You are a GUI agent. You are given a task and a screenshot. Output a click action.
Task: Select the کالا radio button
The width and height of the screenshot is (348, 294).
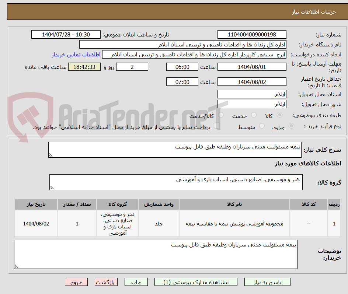pyautogui.click(x=280, y=115)
